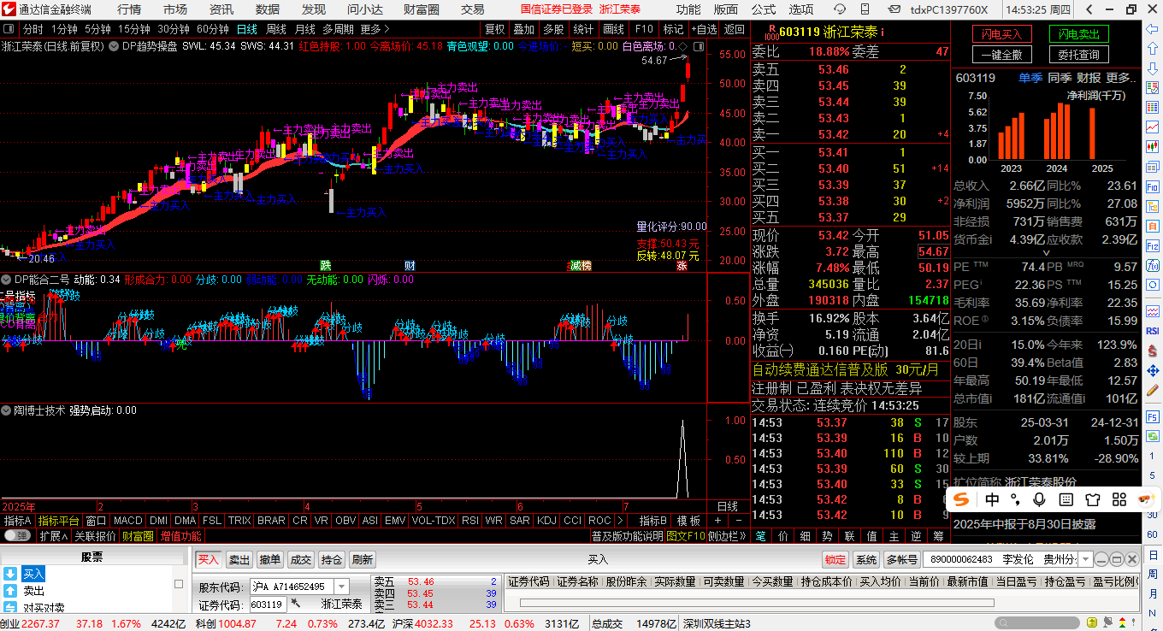1163x631 pixels.
Task: Open the toolbox grid icon on IME bar
Action: point(1118,499)
